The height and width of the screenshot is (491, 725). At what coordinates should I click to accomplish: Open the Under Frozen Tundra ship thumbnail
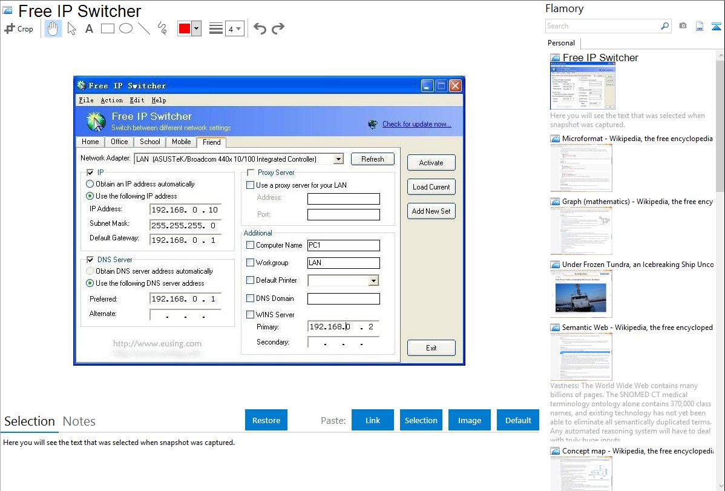tap(581, 294)
